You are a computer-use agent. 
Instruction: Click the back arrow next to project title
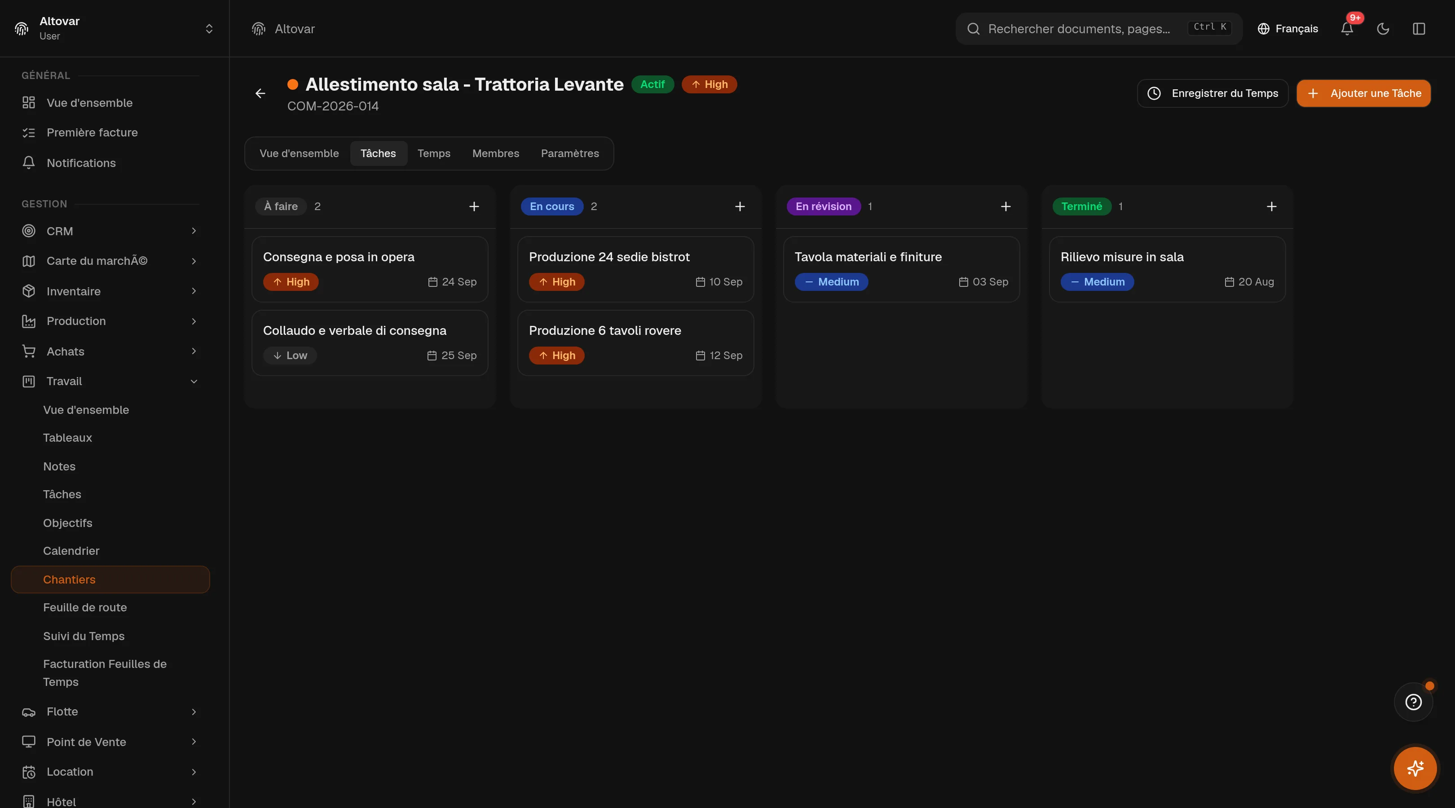260,93
